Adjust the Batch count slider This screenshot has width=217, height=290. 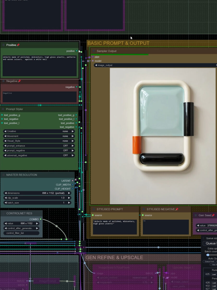pos(208,255)
